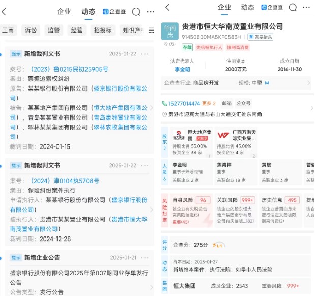Expand the first judgment record chevron

(x=151, y=108)
